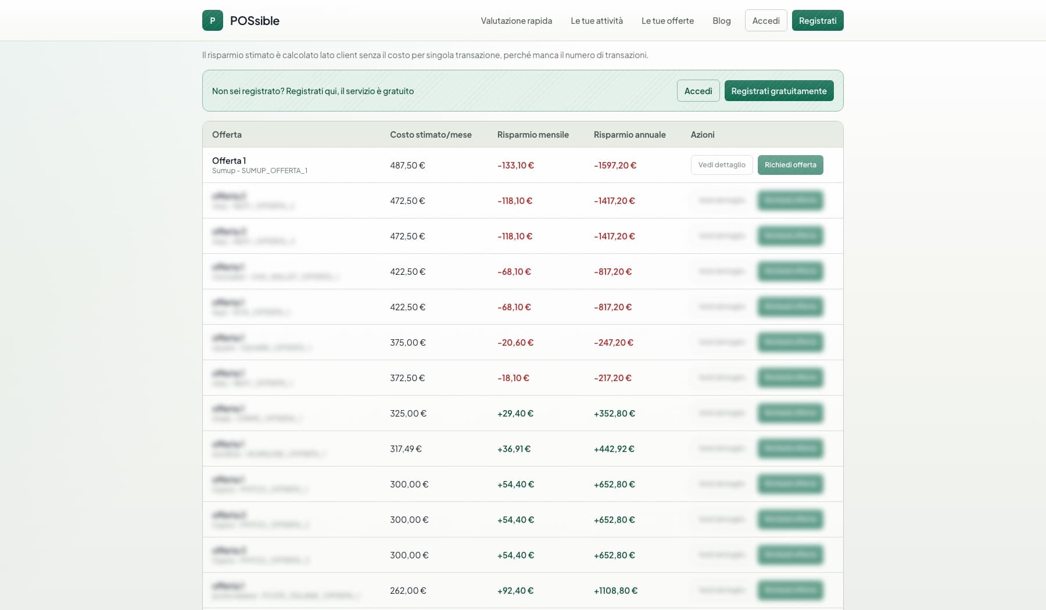The image size is (1046, 610).
Task: Click the Registrati button in top navigation
Action: pyautogui.click(x=818, y=20)
